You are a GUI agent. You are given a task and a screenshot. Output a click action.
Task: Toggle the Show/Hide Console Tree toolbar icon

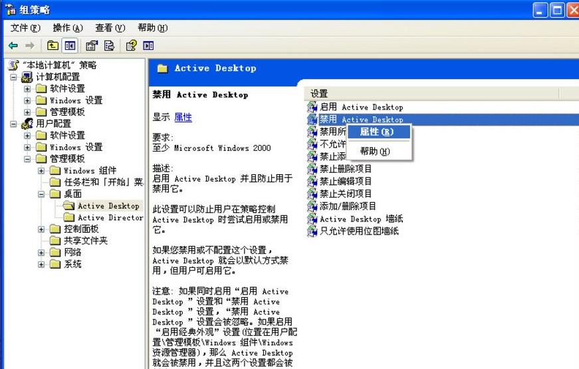coord(70,45)
